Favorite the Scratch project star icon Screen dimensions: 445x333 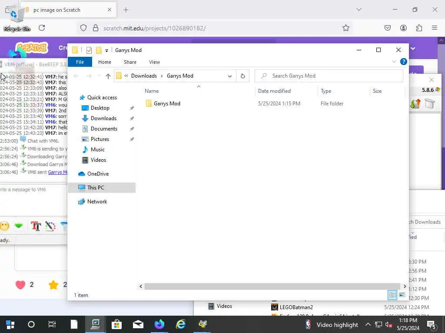pyautogui.click(x=53, y=284)
